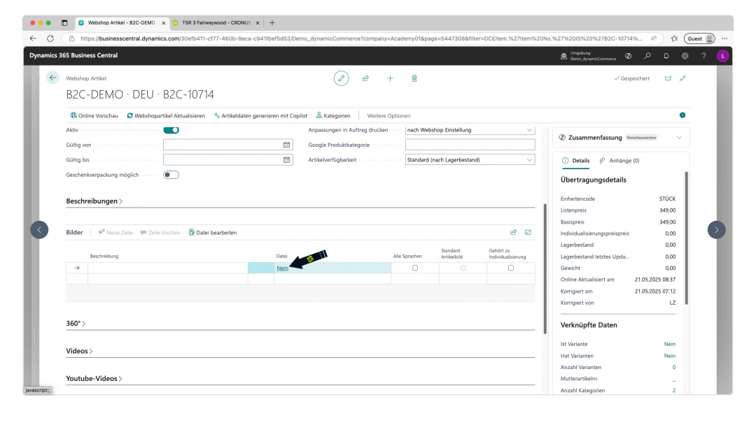Toggle the Aktiv switch off
Screen dimensions: 756x425
point(171,130)
